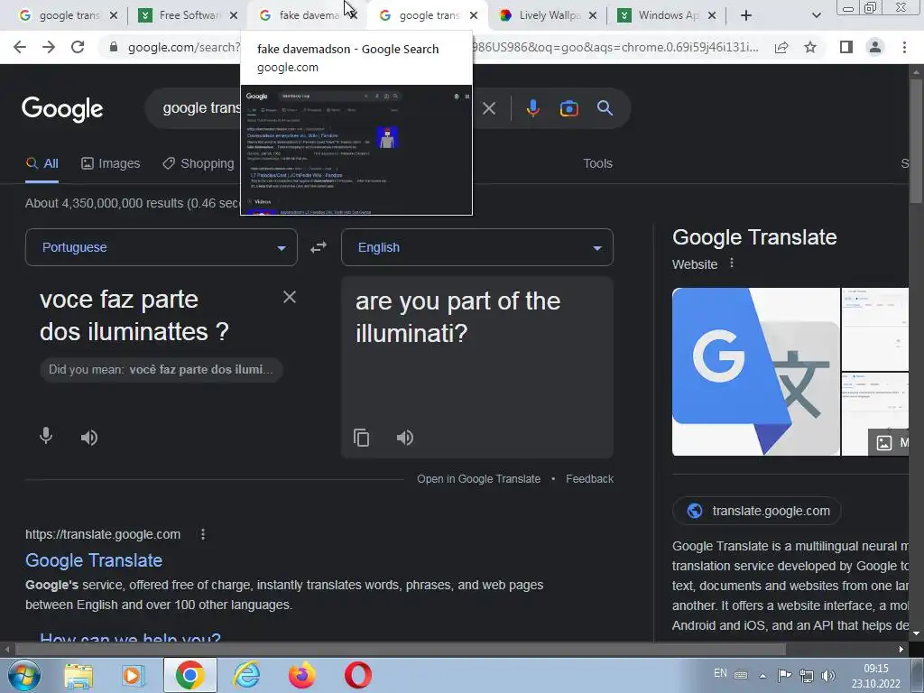
Task: Open in Google Translate link
Action: point(478,479)
